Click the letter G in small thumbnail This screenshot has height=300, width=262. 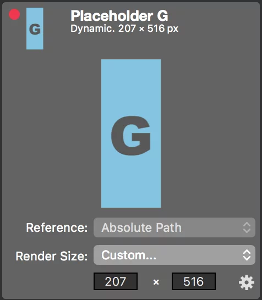tap(35, 29)
